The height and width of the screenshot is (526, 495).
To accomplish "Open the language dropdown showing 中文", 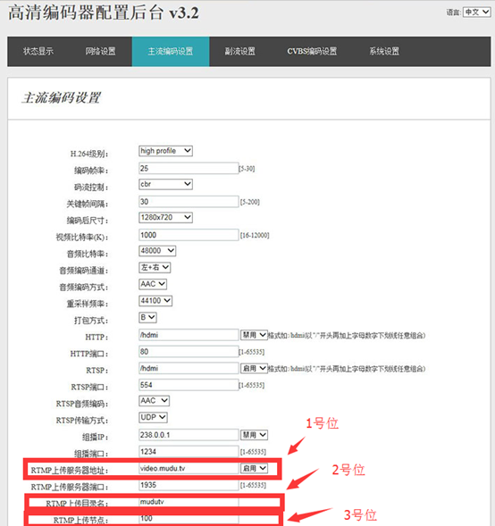I will (x=476, y=13).
